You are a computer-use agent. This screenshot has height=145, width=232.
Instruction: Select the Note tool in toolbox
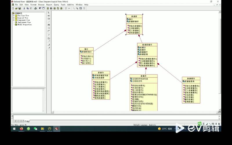[49, 19]
